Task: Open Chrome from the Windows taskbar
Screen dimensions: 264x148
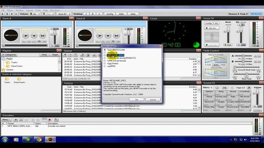Action: pos(39,139)
